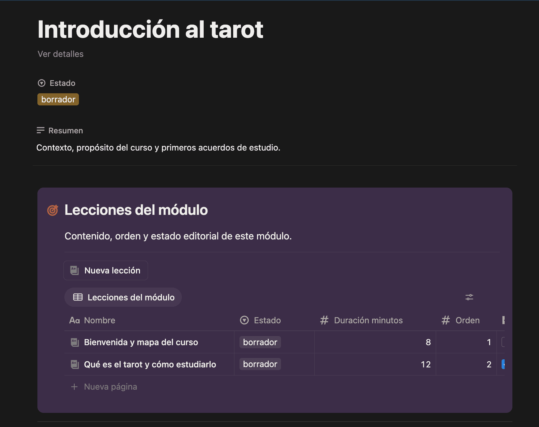
Task: Click the Estado property icon under Ver detalles
Action: click(42, 83)
